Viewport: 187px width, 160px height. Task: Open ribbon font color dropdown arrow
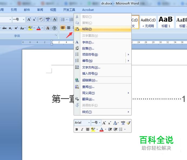[42, 28]
